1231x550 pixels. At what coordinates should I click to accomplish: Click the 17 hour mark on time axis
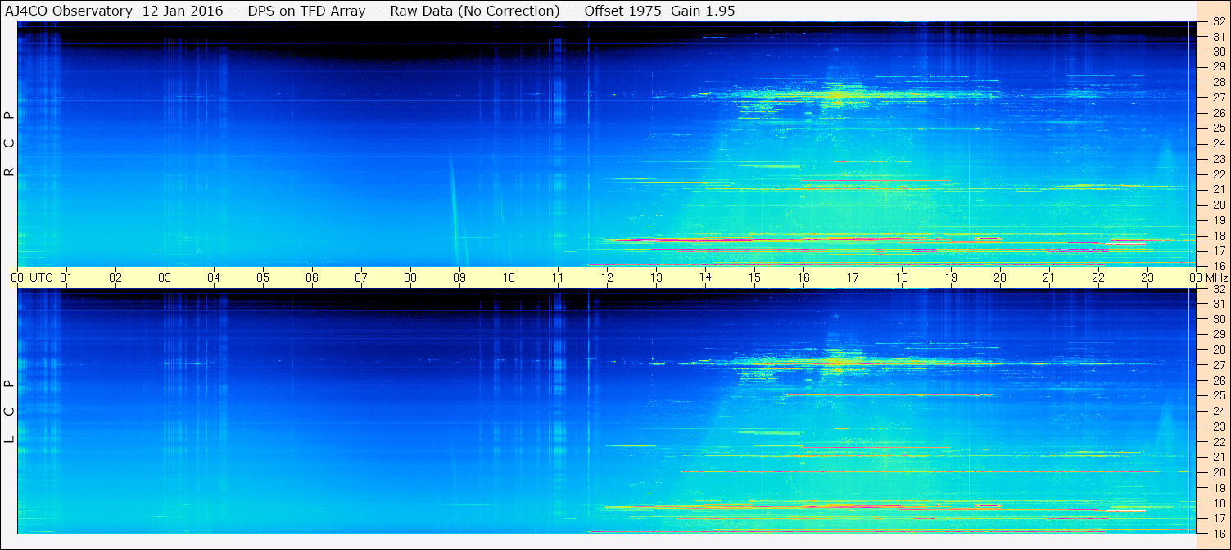click(853, 277)
